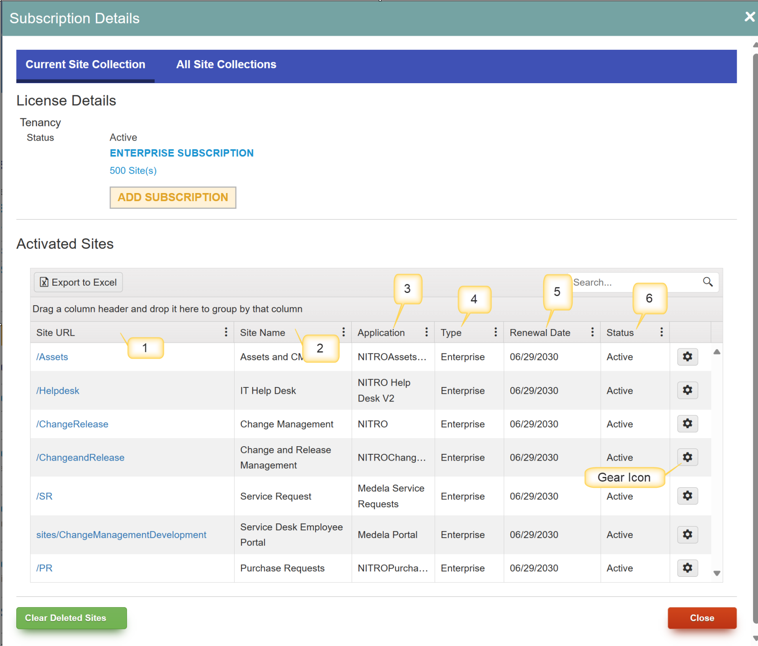Open the Application column options menu
The image size is (758, 646).
pyautogui.click(x=426, y=332)
